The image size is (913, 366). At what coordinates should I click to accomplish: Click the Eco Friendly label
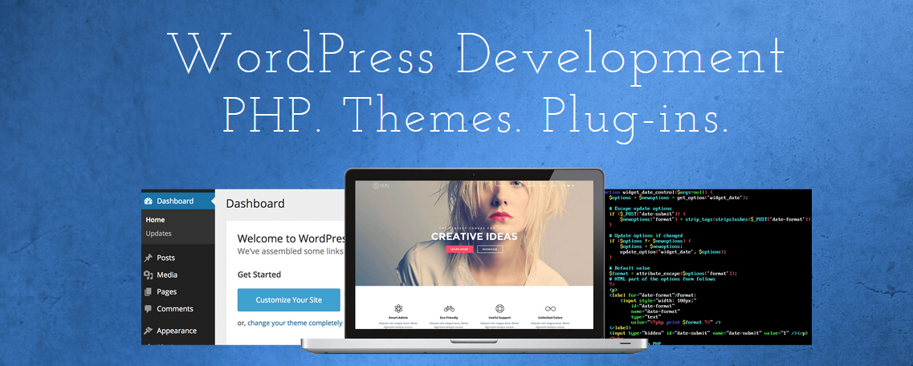(x=449, y=317)
